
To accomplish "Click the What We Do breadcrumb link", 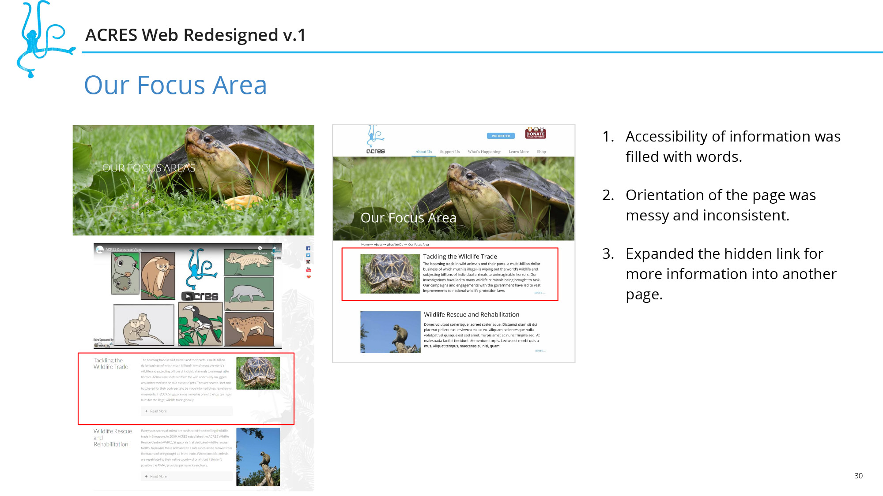I will coord(395,244).
